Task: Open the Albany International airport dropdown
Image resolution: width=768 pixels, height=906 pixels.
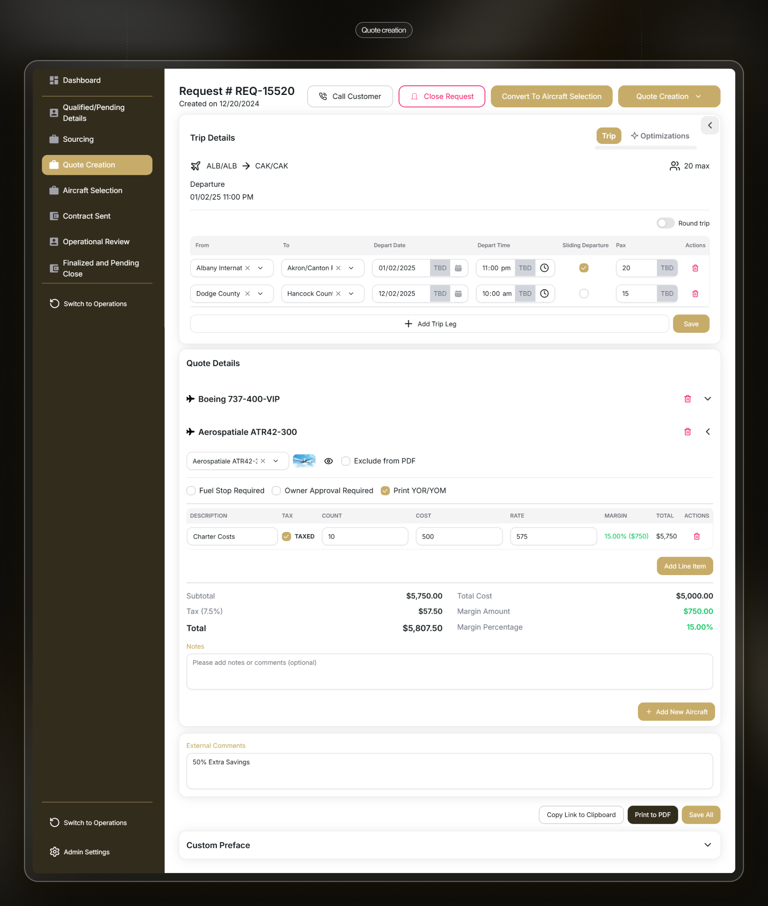Action: [260, 268]
